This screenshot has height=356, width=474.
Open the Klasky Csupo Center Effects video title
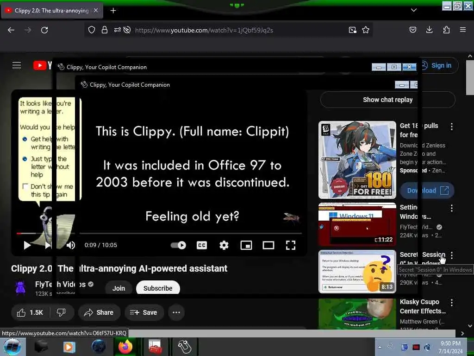pos(423,306)
